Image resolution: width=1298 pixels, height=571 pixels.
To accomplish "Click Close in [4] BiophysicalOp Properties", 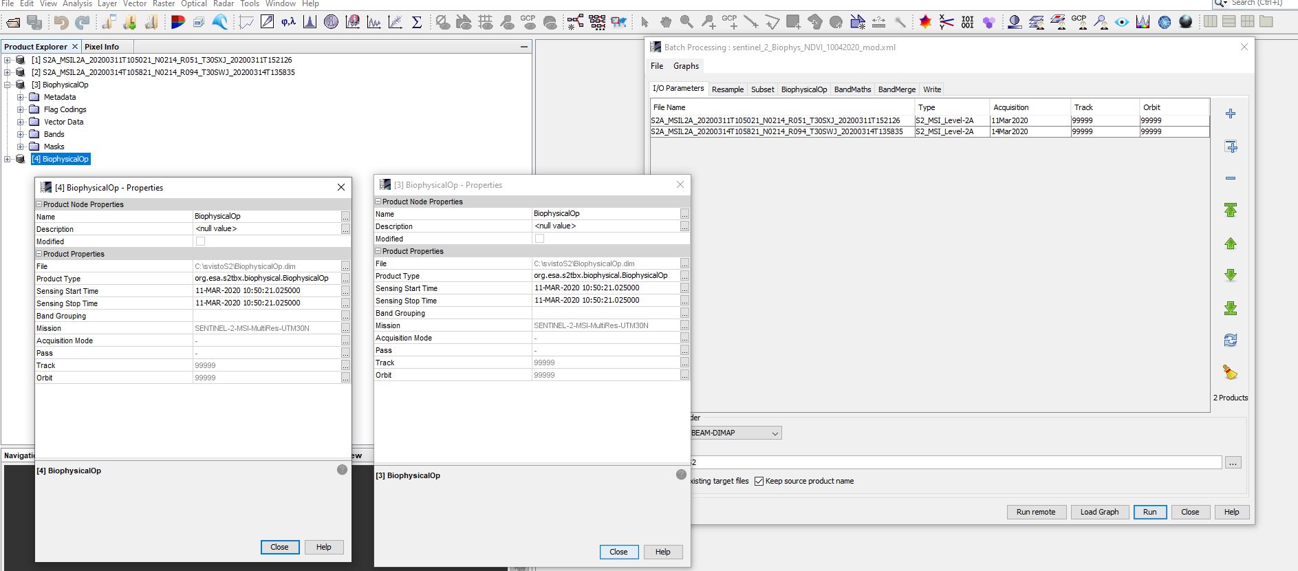I will tap(279, 547).
